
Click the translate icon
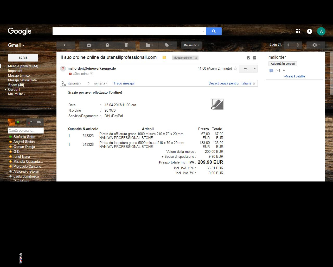(63, 83)
